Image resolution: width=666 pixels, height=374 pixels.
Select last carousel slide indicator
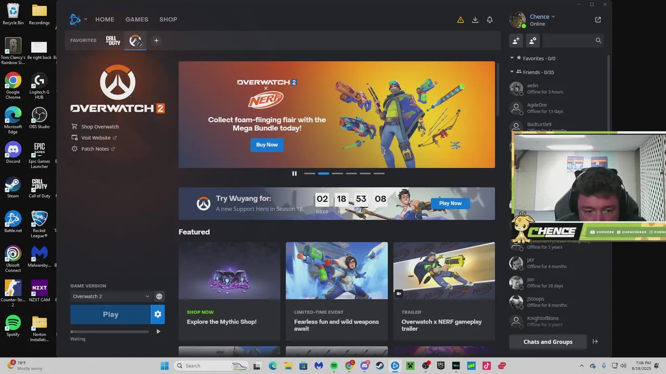pos(379,173)
